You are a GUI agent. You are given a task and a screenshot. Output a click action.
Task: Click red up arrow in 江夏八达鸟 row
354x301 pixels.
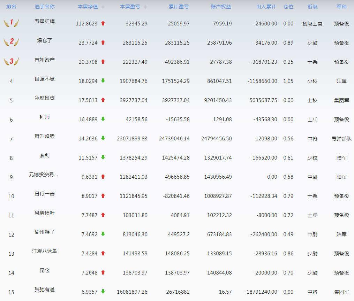(103, 253)
